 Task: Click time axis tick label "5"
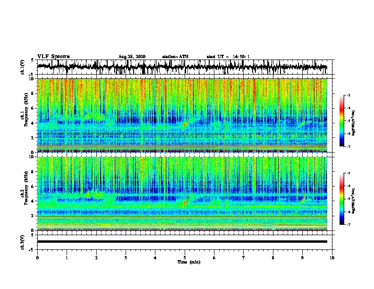[x=185, y=258]
